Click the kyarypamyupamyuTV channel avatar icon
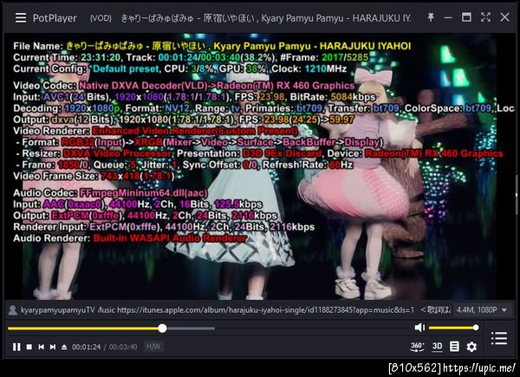Viewport: 520px width, 377px height. [13, 310]
